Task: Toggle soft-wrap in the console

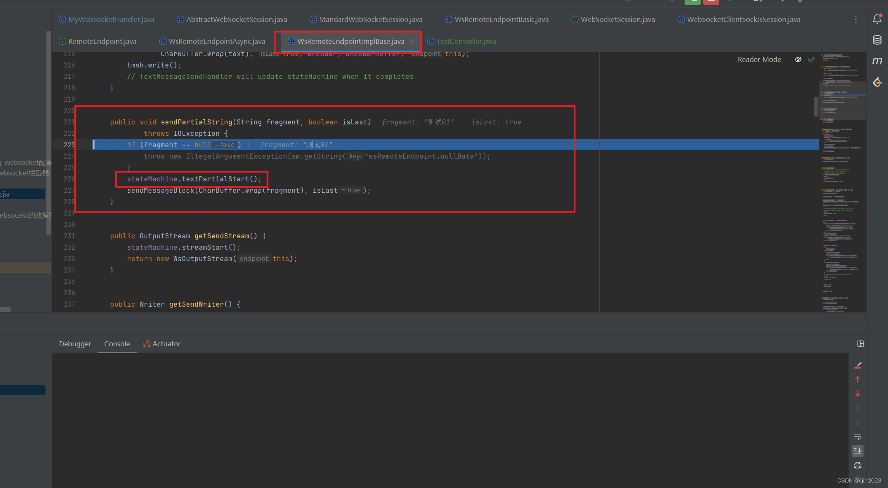Action: pyautogui.click(x=857, y=437)
